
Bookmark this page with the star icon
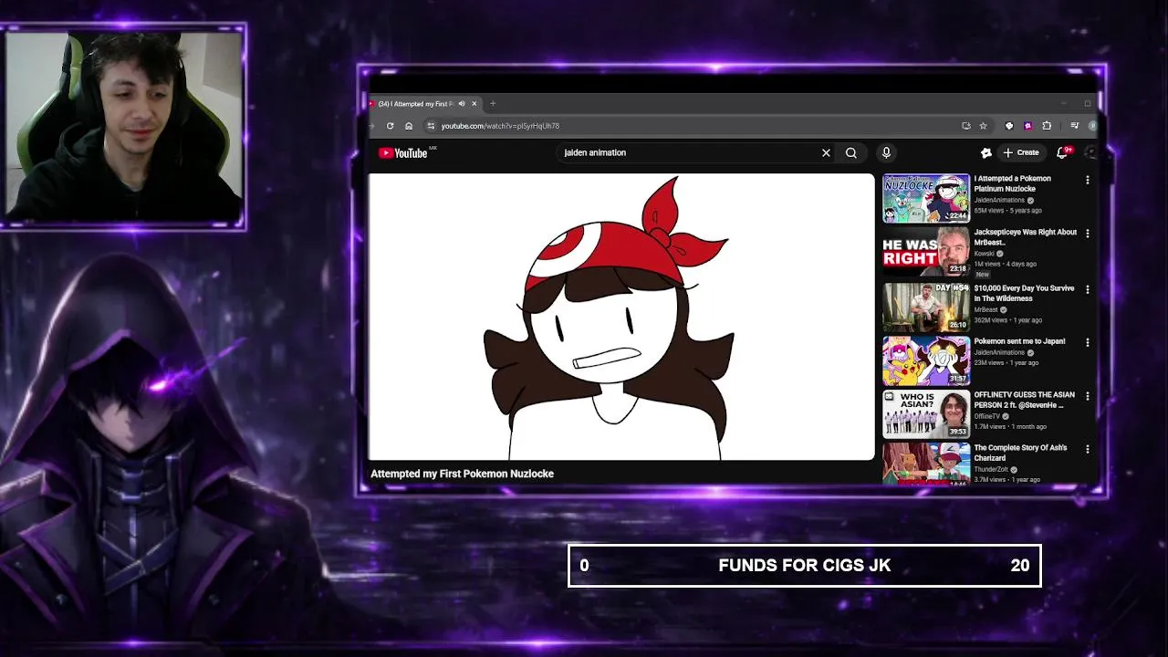click(x=983, y=126)
